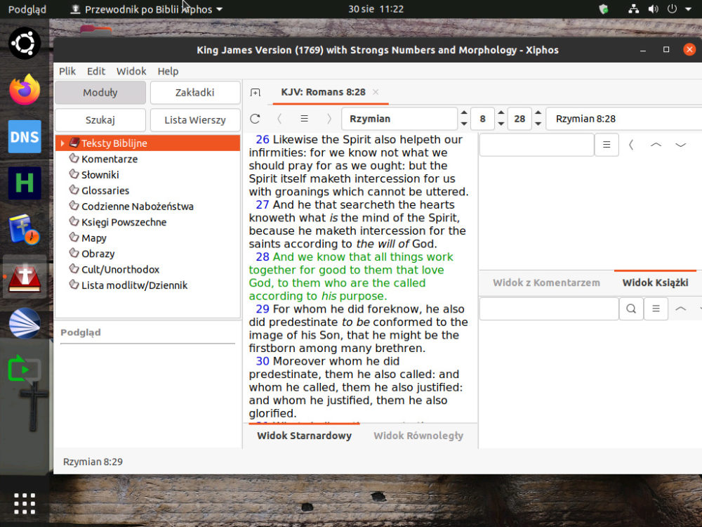Screen dimensions: 702x527
Task: Show applications grid
Action: click(25, 504)
